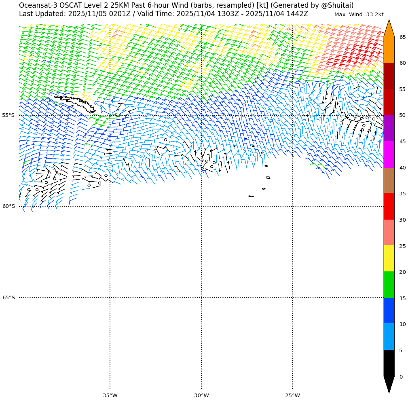The height and width of the screenshot is (400, 408).
Task: Click the black 0-5 kt colorbar segment
Action: [x=389, y=363]
